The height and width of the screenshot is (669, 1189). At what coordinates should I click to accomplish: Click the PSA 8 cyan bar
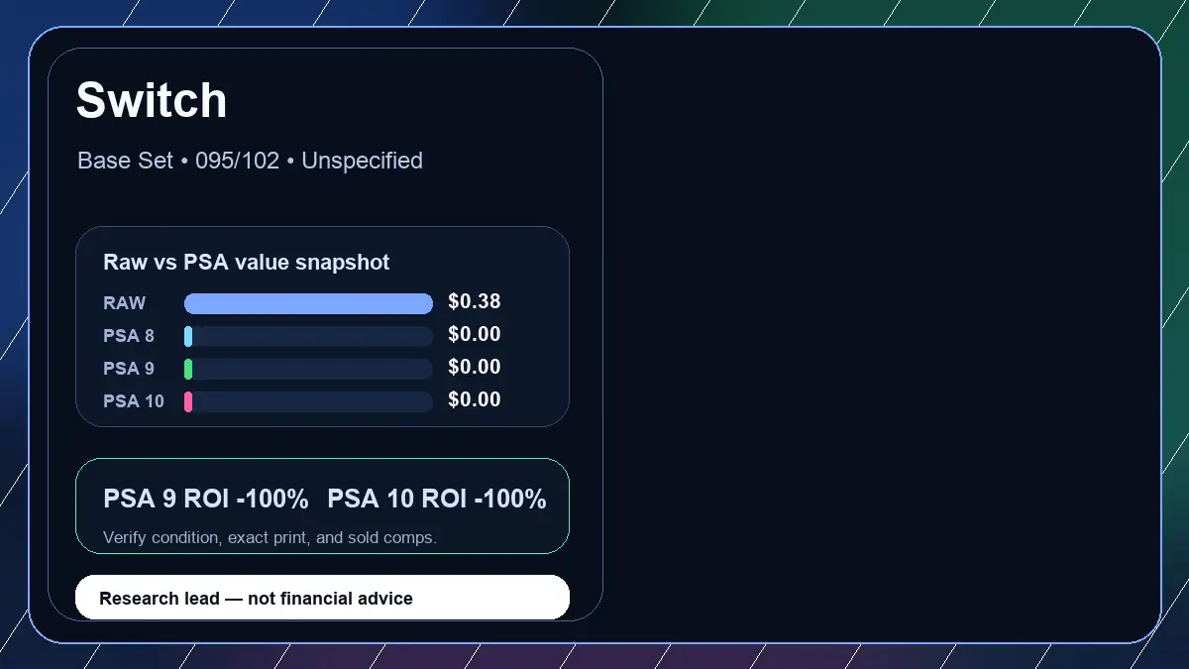coord(188,336)
